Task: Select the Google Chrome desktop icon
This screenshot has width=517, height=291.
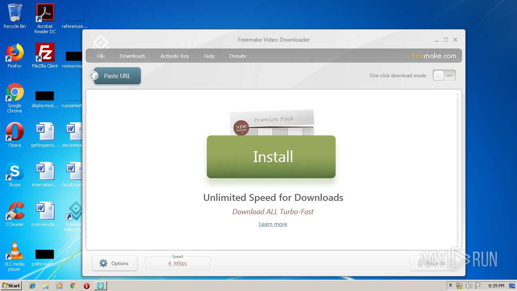Action: (x=15, y=98)
